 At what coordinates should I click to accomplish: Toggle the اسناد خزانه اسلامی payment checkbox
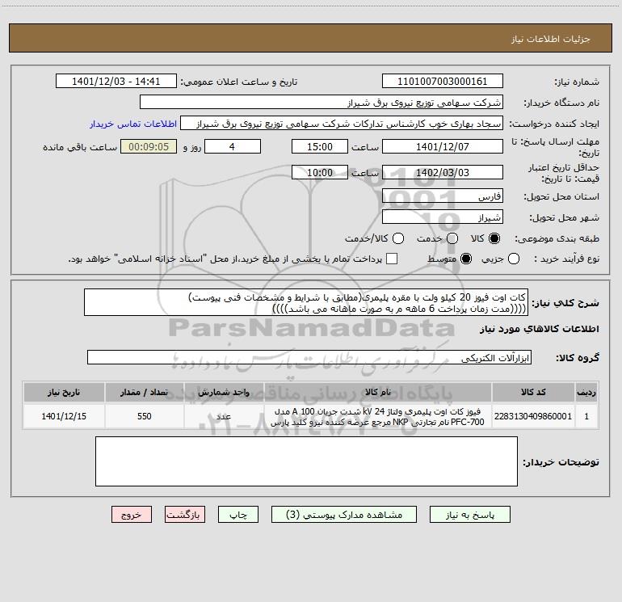click(392, 259)
